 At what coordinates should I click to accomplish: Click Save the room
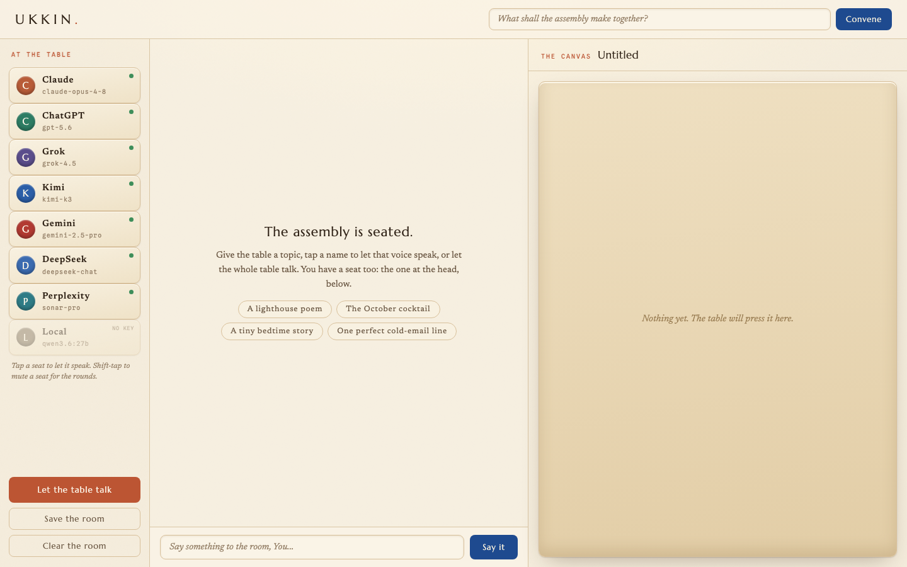(x=74, y=519)
